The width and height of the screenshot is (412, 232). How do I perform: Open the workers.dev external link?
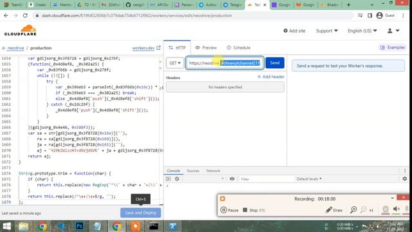coord(146,48)
